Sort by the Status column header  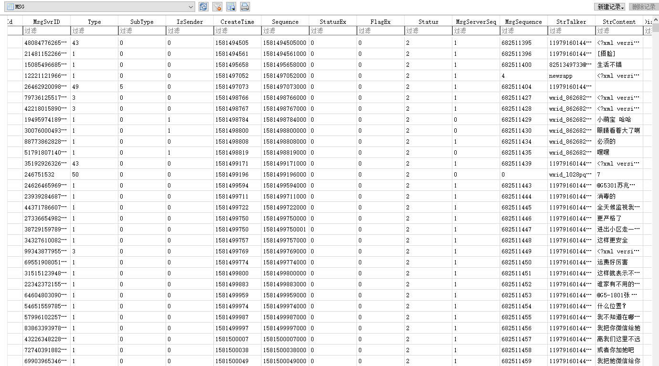tap(429, 21)
